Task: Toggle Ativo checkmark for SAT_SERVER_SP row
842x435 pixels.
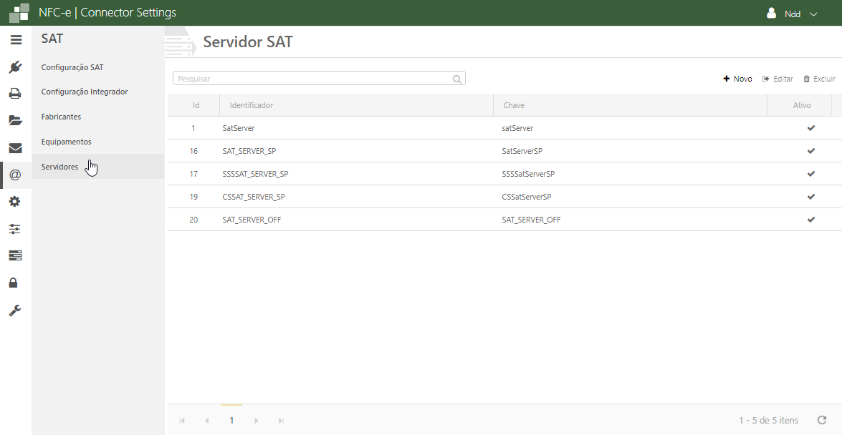Action: click(x=811, y=151)
